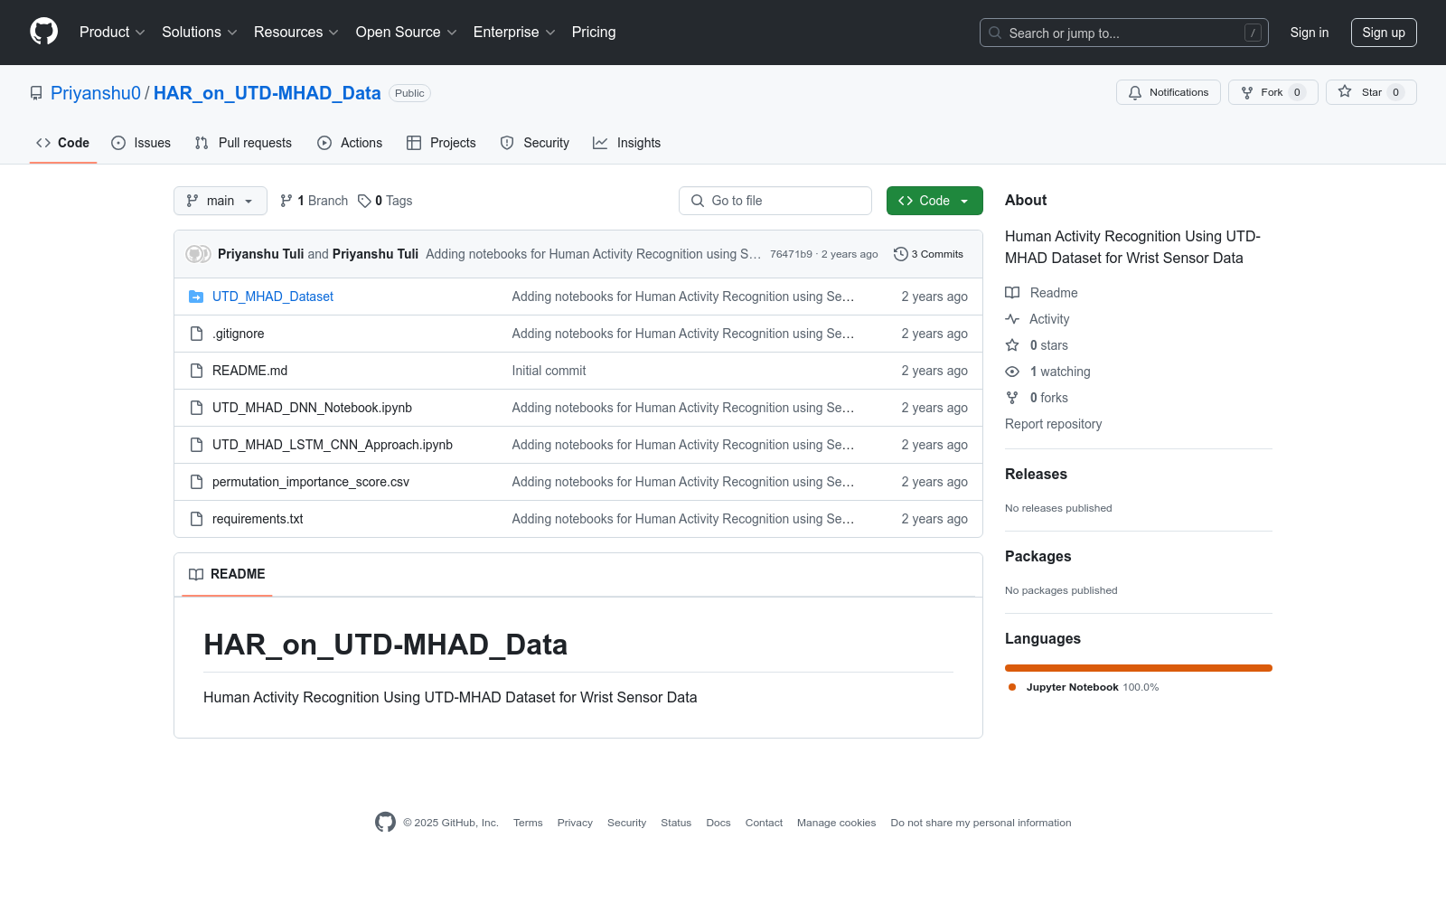Screen dimensions: 1446x904
Task: Open requirements.txt file name
Action: pyautogui.click(x=258, y=519)
